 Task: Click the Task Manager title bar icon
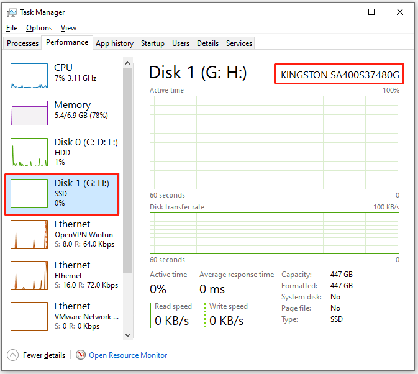[x=11, y=12]
